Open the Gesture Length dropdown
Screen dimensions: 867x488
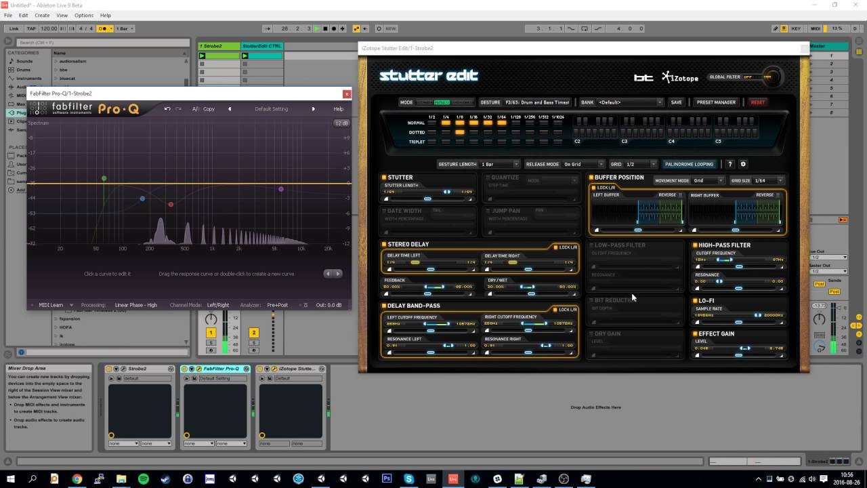pos(500,164)
